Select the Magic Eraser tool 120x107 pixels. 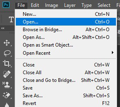[6, 95]
